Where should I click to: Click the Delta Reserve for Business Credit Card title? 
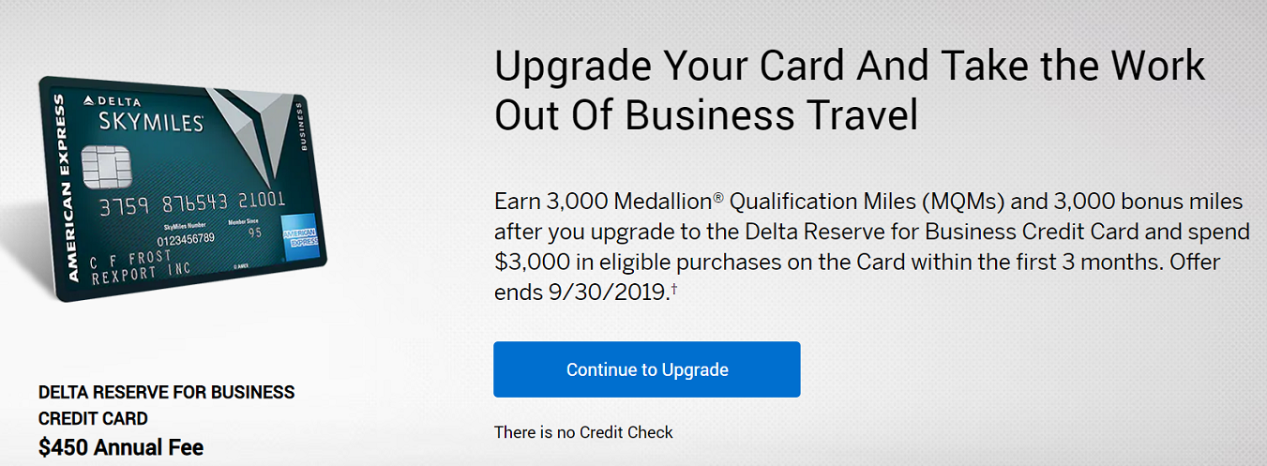point(166,405)
